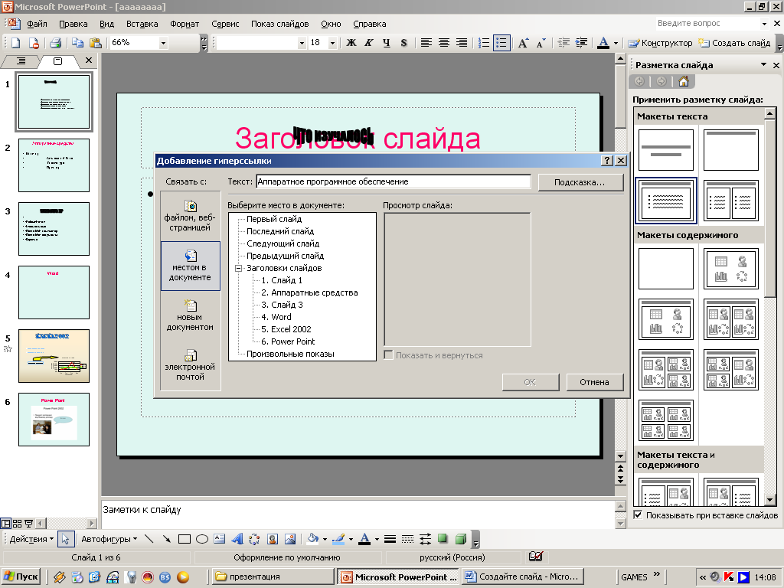Activate the Select Objects pointer tool
The image size is (784, 588).
click(66, 539)
